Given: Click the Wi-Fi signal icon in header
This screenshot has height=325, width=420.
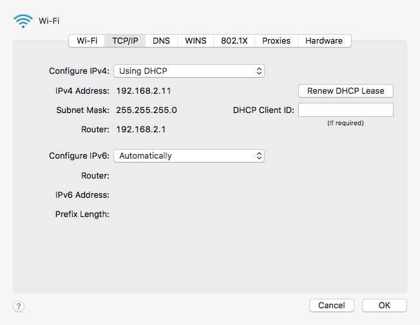Looking at the screenshot, I should point(23,21).
